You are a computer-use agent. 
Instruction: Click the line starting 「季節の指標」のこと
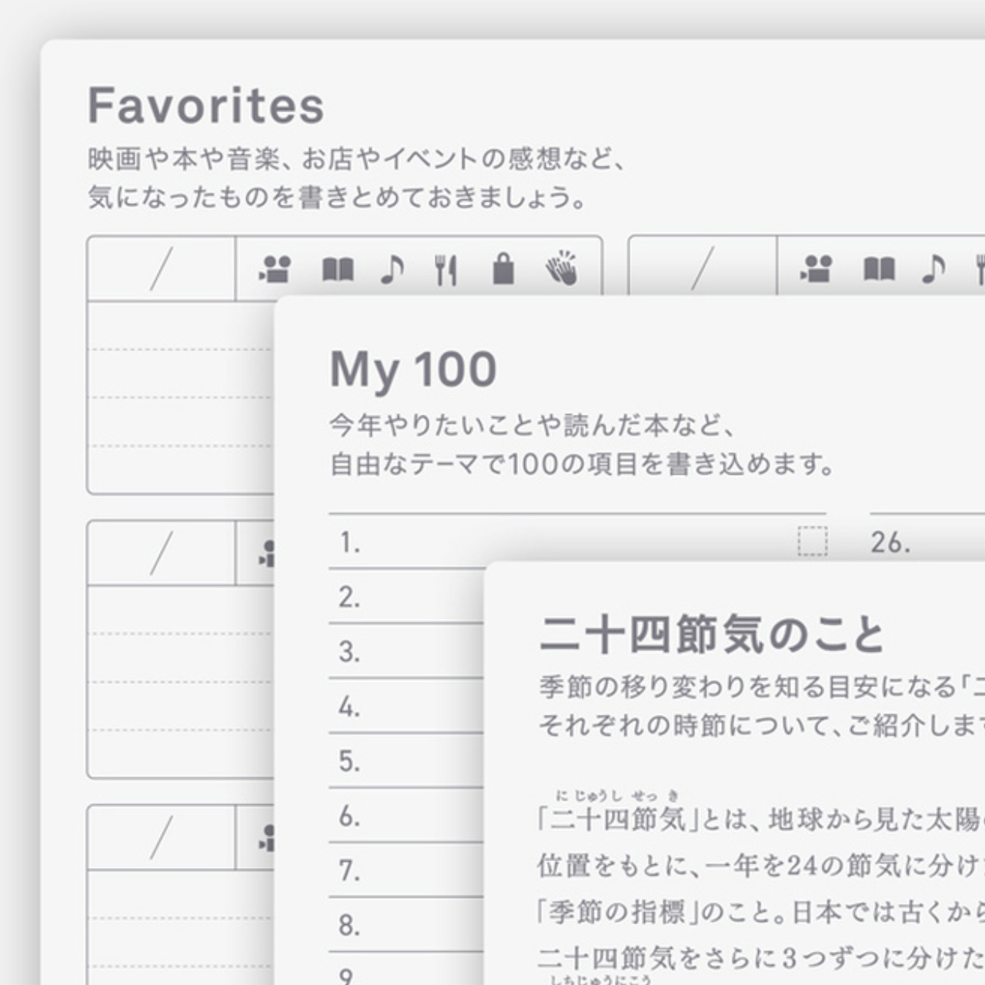coord(760,912)
